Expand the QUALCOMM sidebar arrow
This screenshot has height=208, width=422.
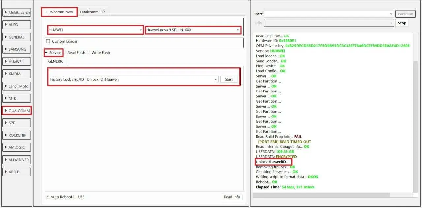tap(6, 111)
